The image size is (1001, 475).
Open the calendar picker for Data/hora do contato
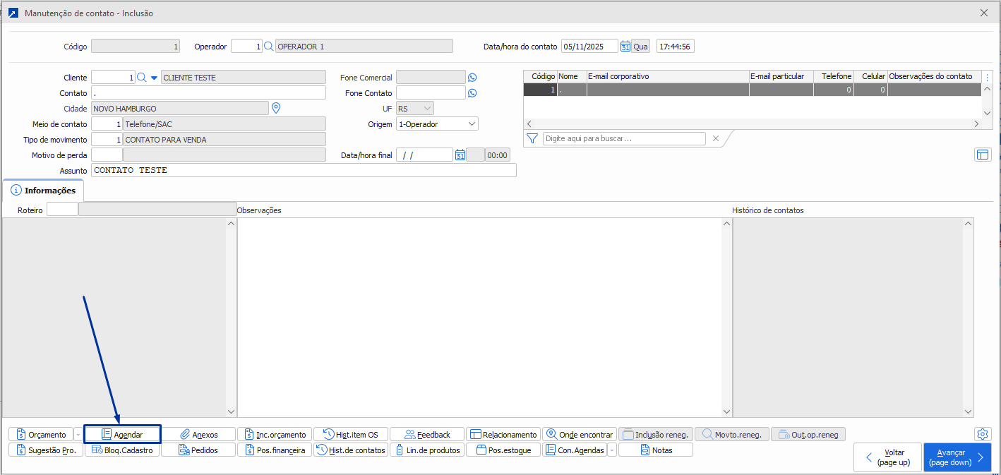tap(625, 47)
